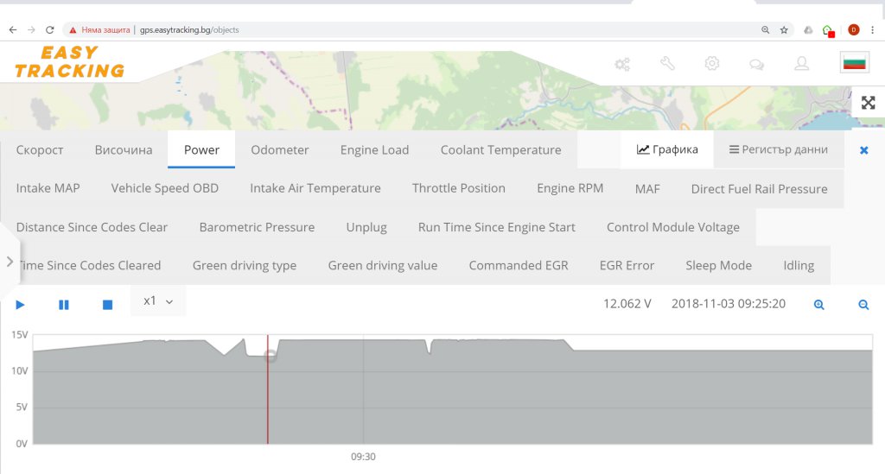Open the Intake Air Temperature tab

(315, 188)
